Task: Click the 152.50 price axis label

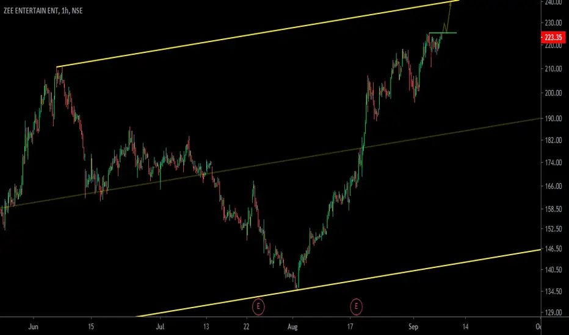Action: click(553, 229)
